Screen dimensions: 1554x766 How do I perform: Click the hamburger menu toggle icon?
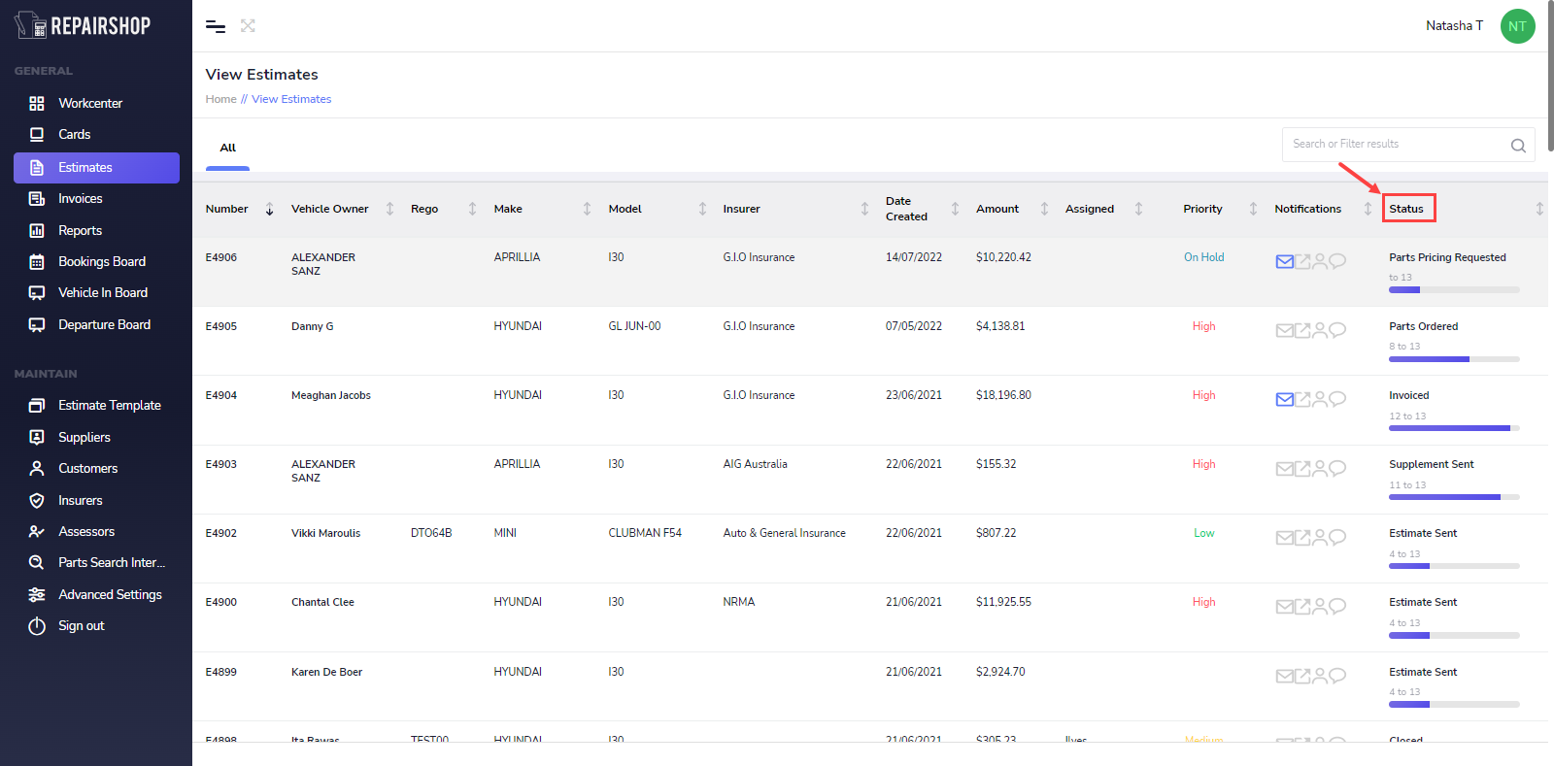click(216, 26)
